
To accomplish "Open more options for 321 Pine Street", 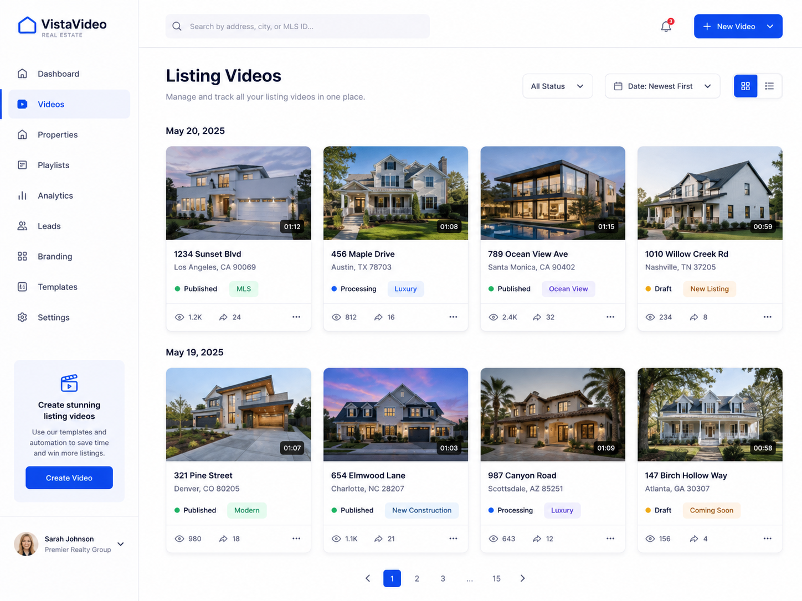I will pyautogui.click(x=296, y=538).
